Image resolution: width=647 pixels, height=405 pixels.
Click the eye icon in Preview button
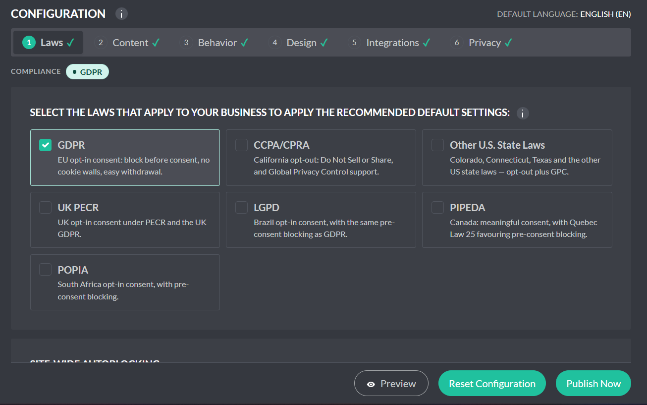pyautogui.click(x=371, y=384)
